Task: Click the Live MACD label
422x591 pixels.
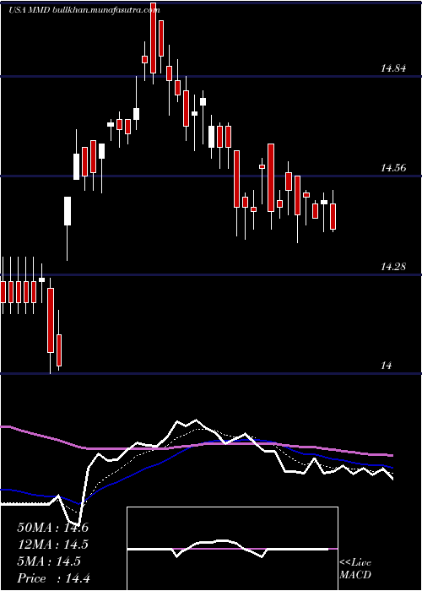Action: 355,568
